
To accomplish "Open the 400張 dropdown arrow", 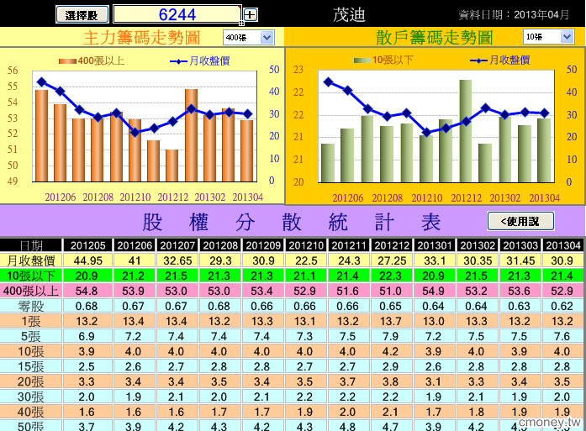I will 267,37.
